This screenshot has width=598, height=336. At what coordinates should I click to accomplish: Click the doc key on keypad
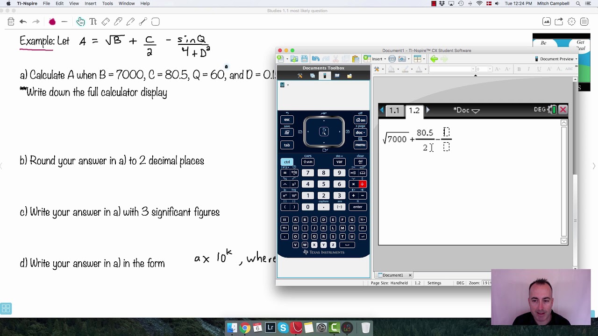[360, 133]
